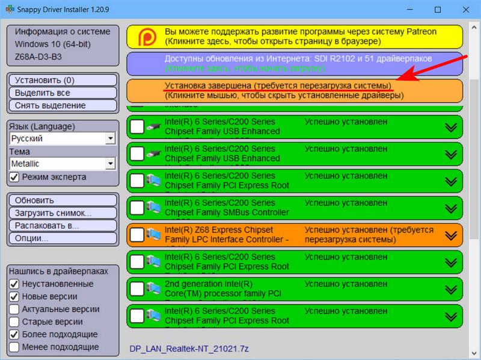Uncheck the Более подходящие filter
This screenshot has width=481, height=360.
14,334
